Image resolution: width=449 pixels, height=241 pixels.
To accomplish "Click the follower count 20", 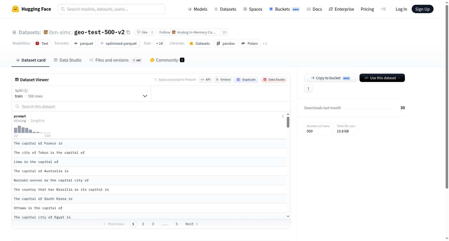I will pos(224,32).
